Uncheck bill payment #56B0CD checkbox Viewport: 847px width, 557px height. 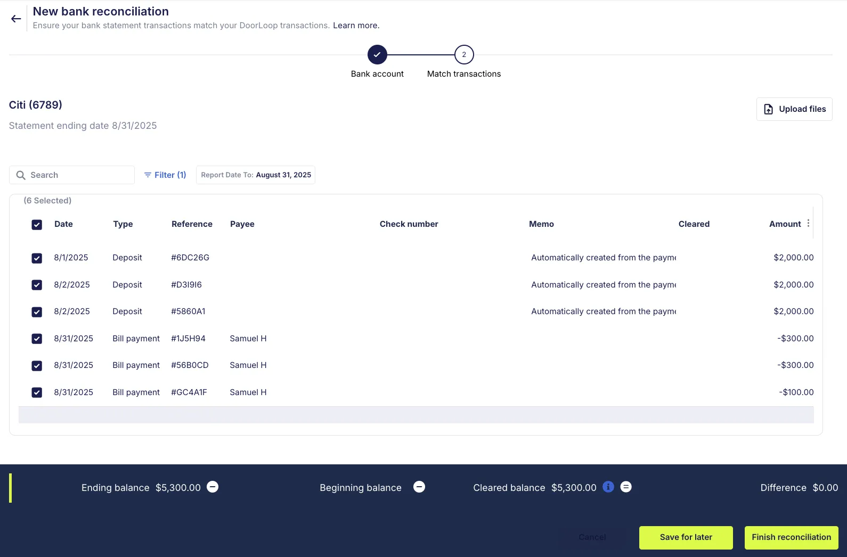(37, 366)
